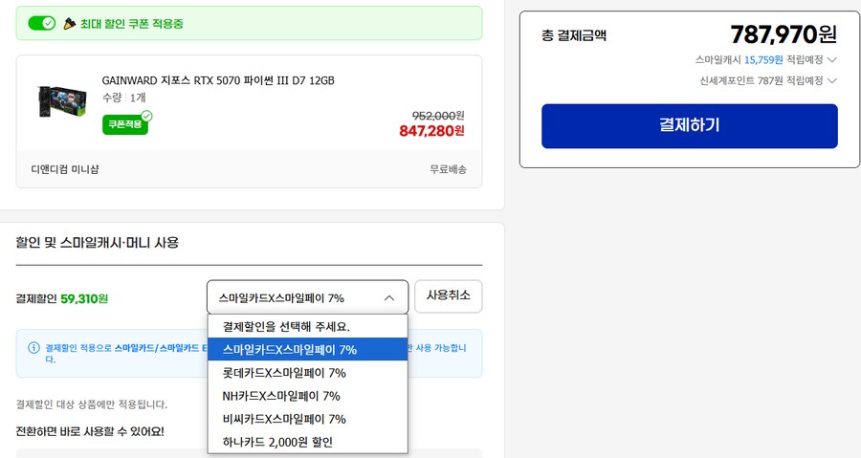
Task: Click the coupon tag icon beside 최대 할인 쿠폰
Action: [x=69, y=23]
